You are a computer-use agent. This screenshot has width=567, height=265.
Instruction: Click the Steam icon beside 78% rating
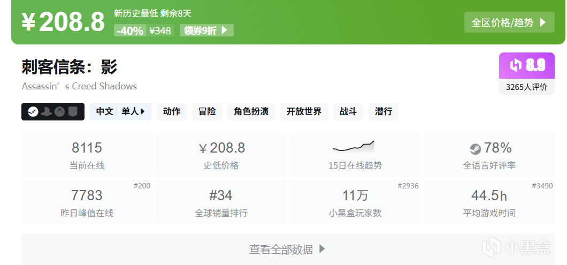point(475,148)
